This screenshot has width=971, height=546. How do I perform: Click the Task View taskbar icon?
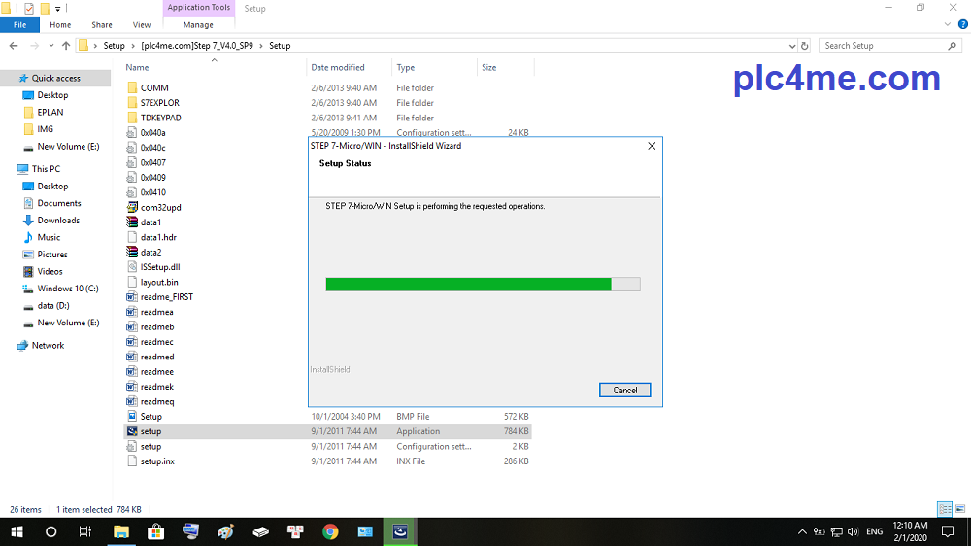click(x=85, y=531)
